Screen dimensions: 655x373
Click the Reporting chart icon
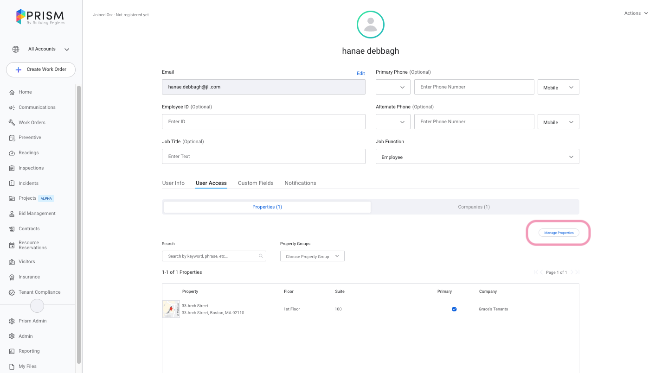(x=12, y=351)
